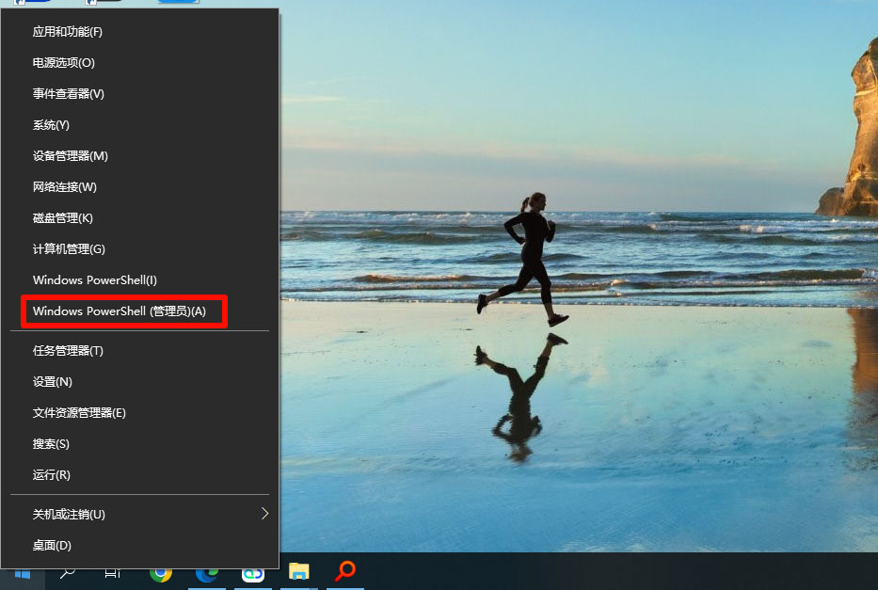878x590 pixels.
Task: Open 事件查看器(V)
Action: pyautogui.click(x=69, y=94)
